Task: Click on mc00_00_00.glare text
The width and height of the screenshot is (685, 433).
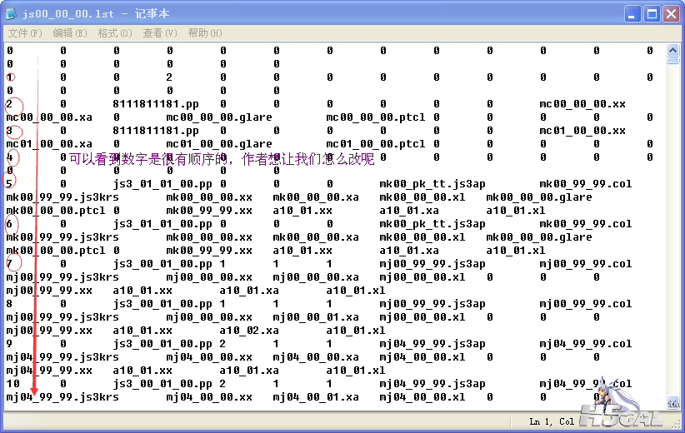Action: pos(219,117)
